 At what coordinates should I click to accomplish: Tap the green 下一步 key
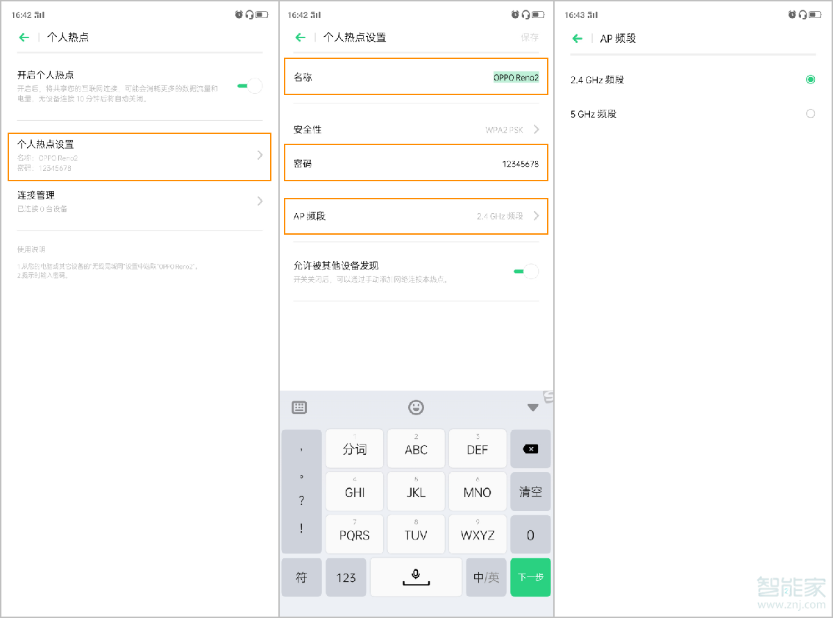530,576
